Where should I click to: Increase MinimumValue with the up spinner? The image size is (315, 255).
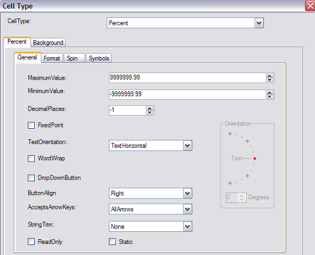[x=270, y=93]
